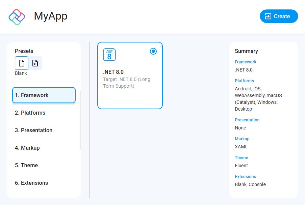Select the .NET 8.0 framework card
Image resolution: width=305 pixels, height=205 pixels.
pyautogui.click(x=130, y=76)
